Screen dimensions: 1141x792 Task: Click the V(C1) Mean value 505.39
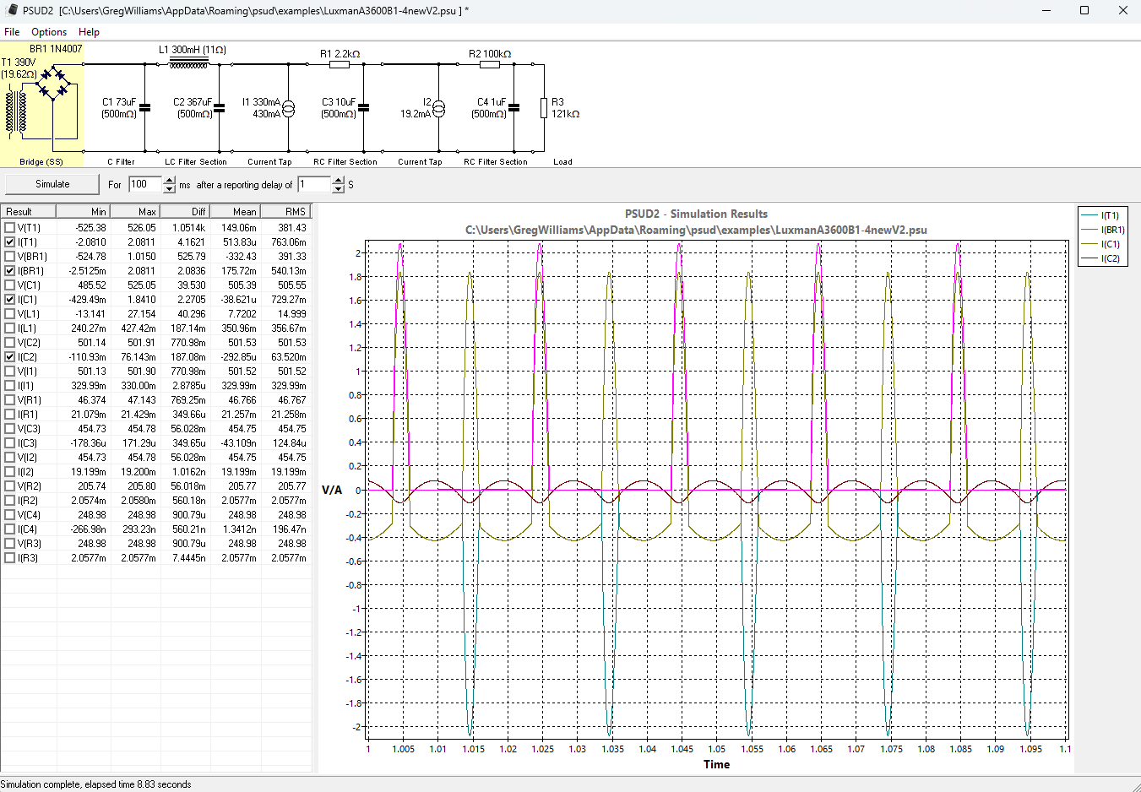tap(242, 285)
